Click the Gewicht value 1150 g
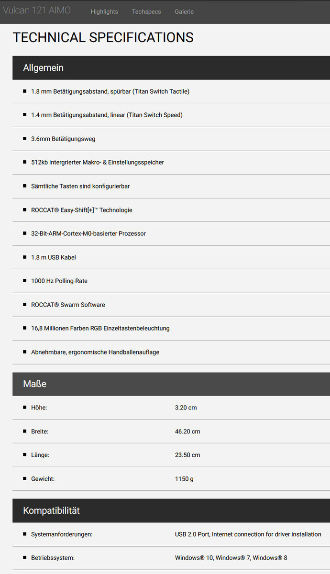Screen dimensions: 330x574 click(184, 479)
